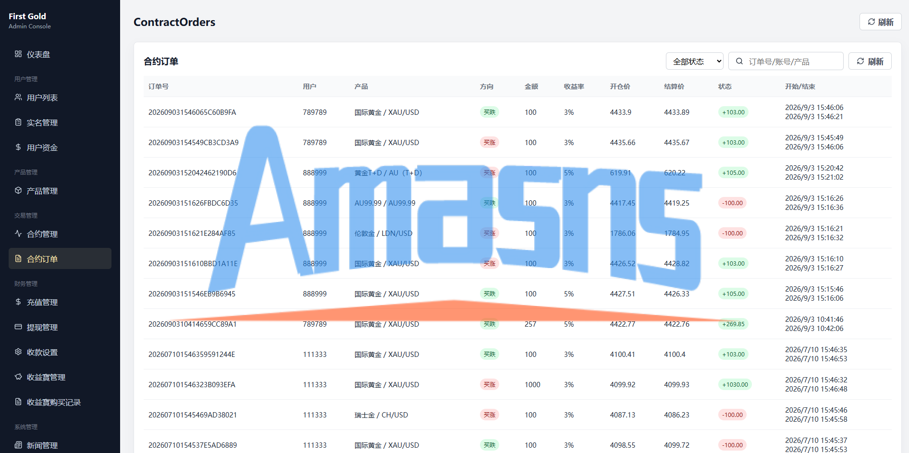Click 刷新 label in the table toolbar
The image size is (909, 453).
pyautogui.click(x=875, y=61)
